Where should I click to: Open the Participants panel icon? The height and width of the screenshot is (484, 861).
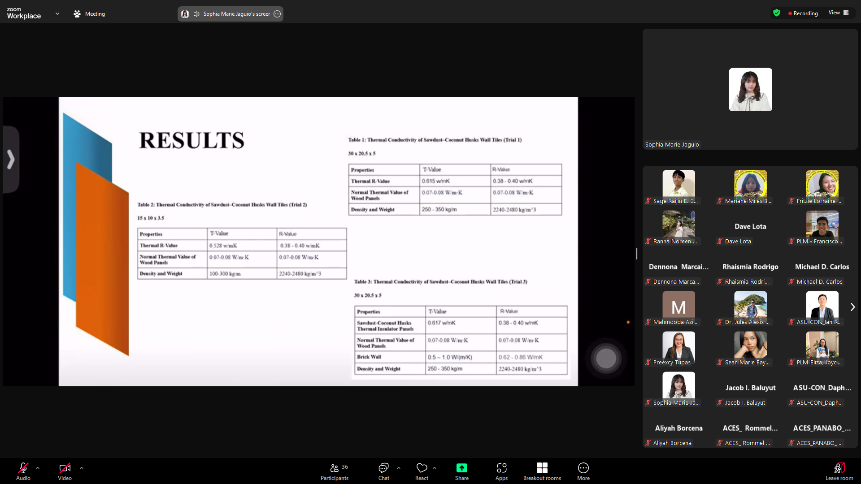point(334,468)
